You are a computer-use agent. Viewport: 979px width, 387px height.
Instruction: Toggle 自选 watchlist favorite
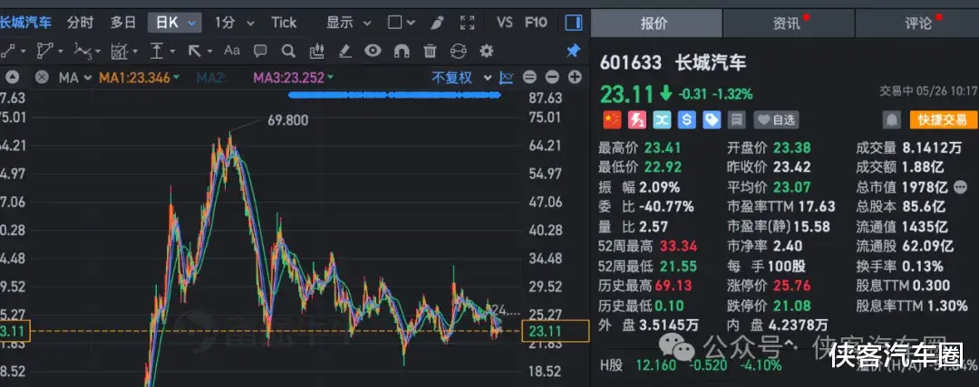(776, 119)
